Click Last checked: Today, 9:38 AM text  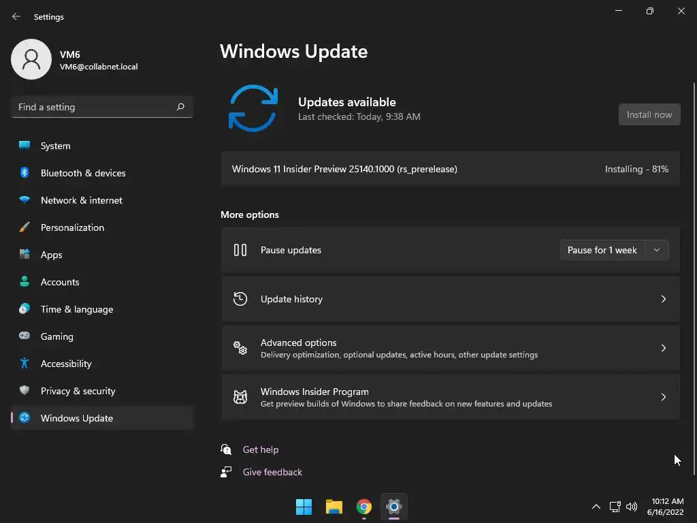click(359, 116)
